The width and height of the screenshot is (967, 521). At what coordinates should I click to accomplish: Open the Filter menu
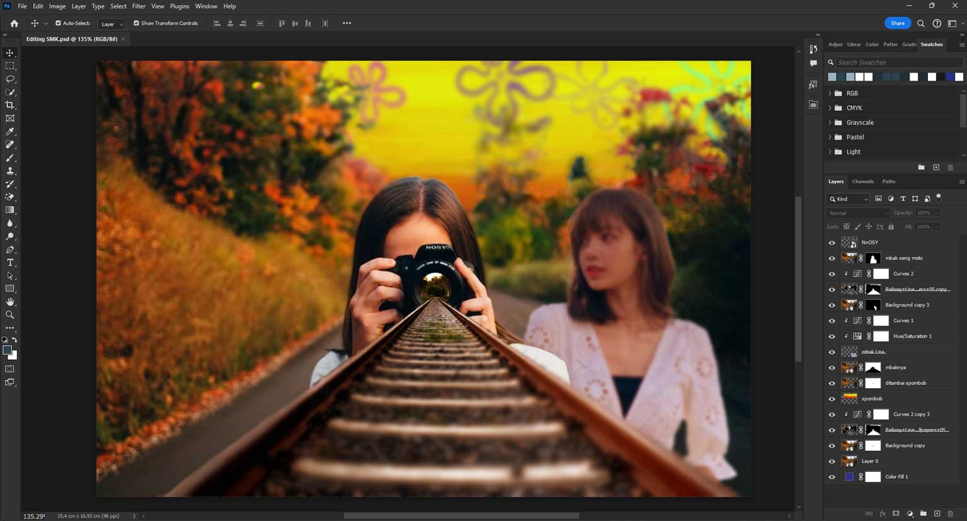[139, 6]
